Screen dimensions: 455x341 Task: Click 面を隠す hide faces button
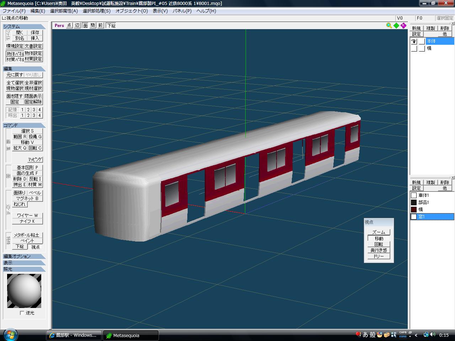(15, 96)
